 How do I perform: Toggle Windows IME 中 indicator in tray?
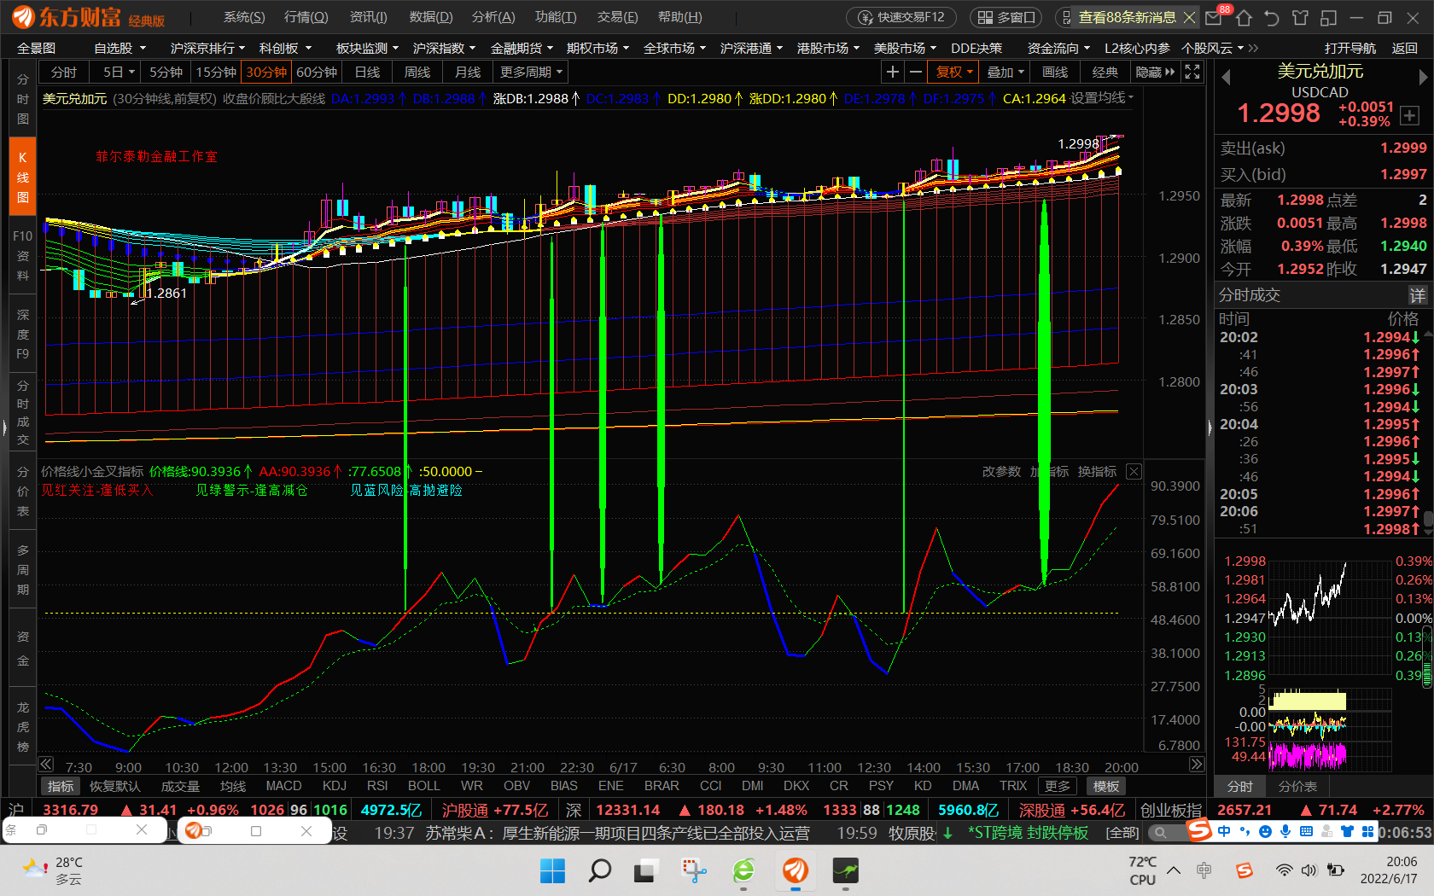pyautogui.click(x=1204, y=870)
